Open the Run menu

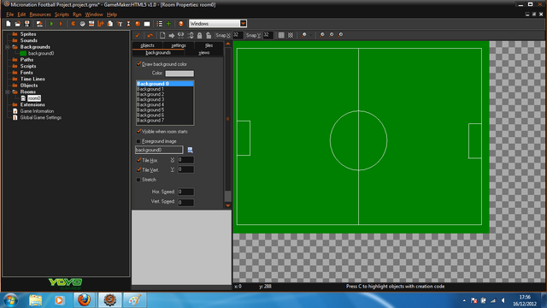[x=77, y=15]
